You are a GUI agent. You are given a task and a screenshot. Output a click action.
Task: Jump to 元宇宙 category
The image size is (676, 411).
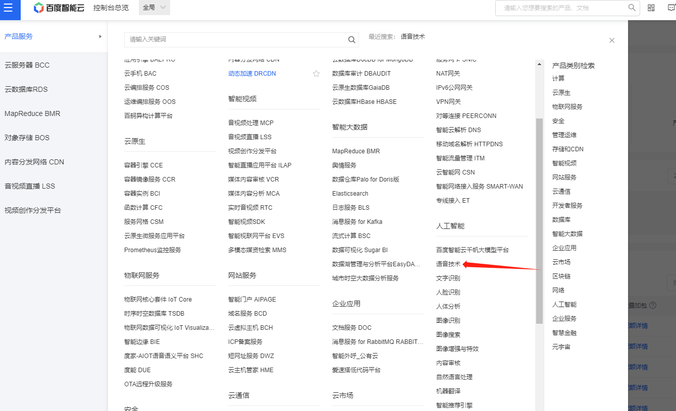coord(561,347)
